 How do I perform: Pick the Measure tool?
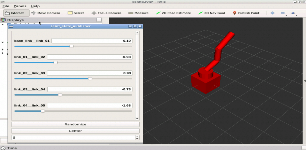click(x=138, y=13)
